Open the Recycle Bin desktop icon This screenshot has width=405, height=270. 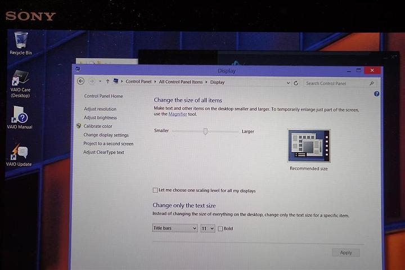tap(21, 43)
